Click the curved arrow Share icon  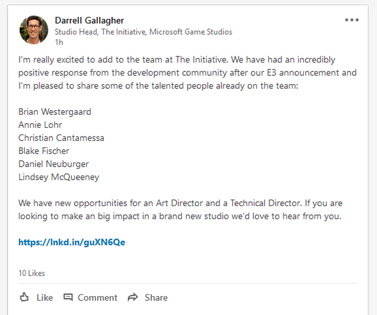(133, 297)
